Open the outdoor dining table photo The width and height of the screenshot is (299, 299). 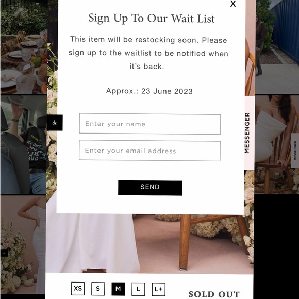(24, 47)
